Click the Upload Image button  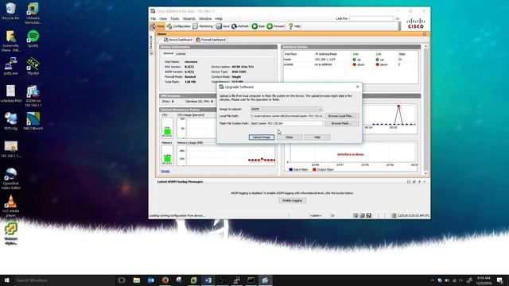(x=262, y=137)
